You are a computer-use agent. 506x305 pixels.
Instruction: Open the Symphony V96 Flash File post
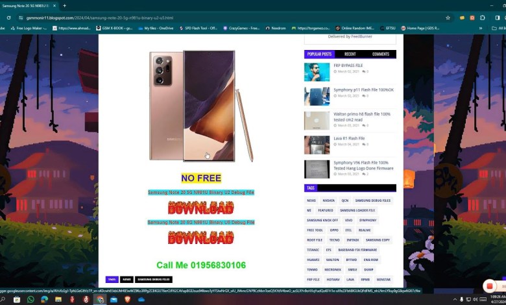[363, 165]
